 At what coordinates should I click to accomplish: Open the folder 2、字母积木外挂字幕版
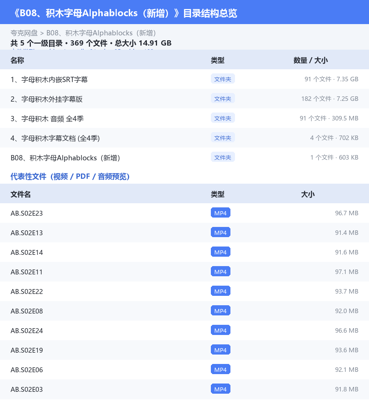[x=46, y=99]
